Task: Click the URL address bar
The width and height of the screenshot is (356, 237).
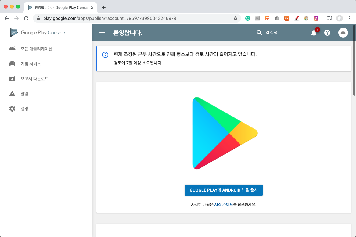Action: 136,18
